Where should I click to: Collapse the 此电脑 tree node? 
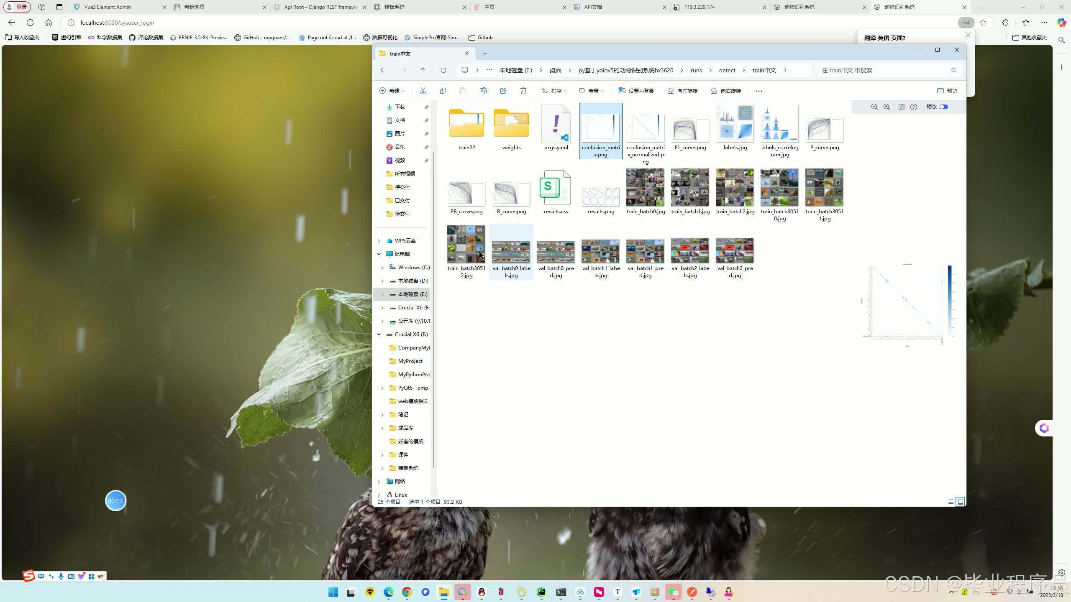(379, 254)
